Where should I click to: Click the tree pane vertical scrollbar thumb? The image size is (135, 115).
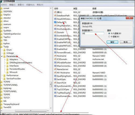click(51, 84)
